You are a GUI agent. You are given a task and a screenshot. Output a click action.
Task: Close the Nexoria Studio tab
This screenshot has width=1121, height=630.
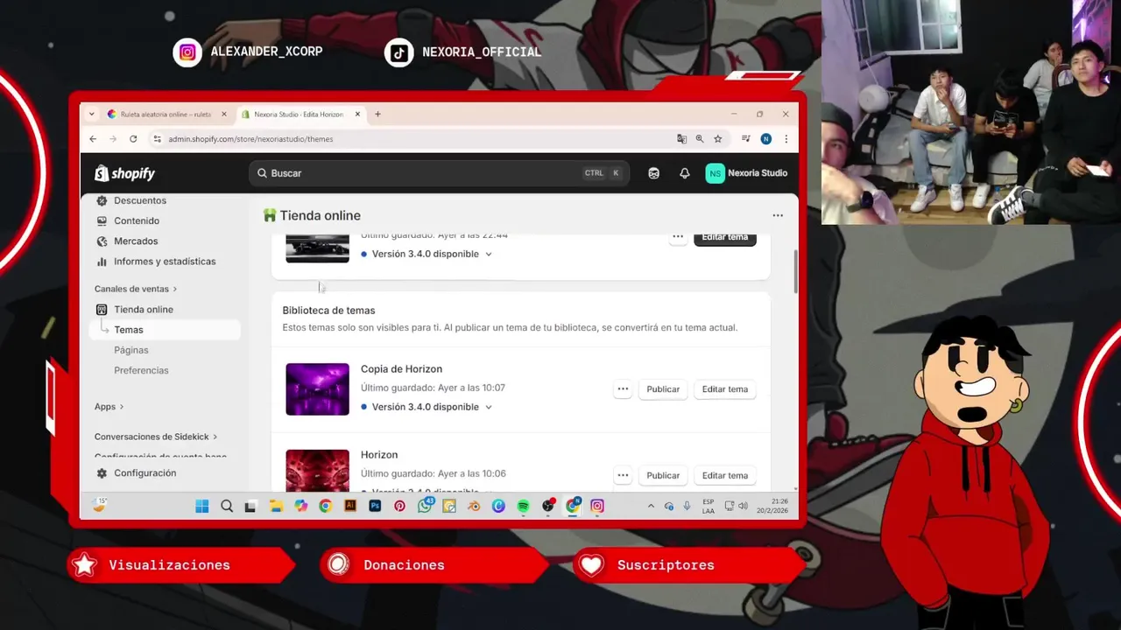click(357, 114)
